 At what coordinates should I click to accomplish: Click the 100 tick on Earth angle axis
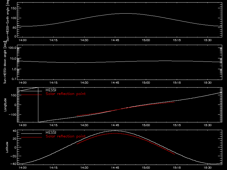tap(14, 18)
